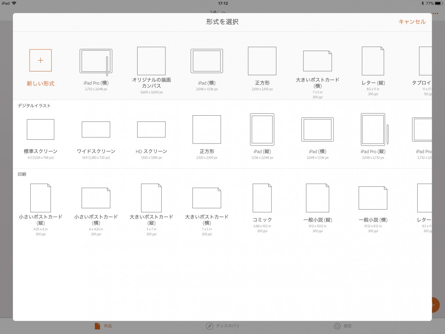This screenshot has height=334, width=445.
Task: Tap the デジタルイラスト section header
Action: (x=34, y=106)
